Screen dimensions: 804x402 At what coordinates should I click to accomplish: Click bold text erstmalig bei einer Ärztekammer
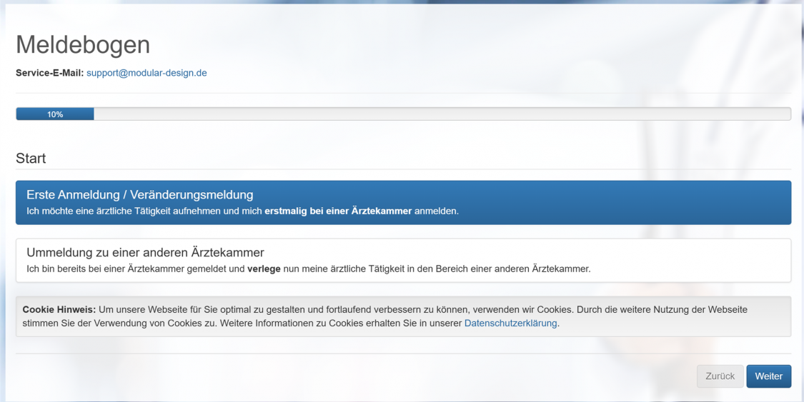coord(338,211)
